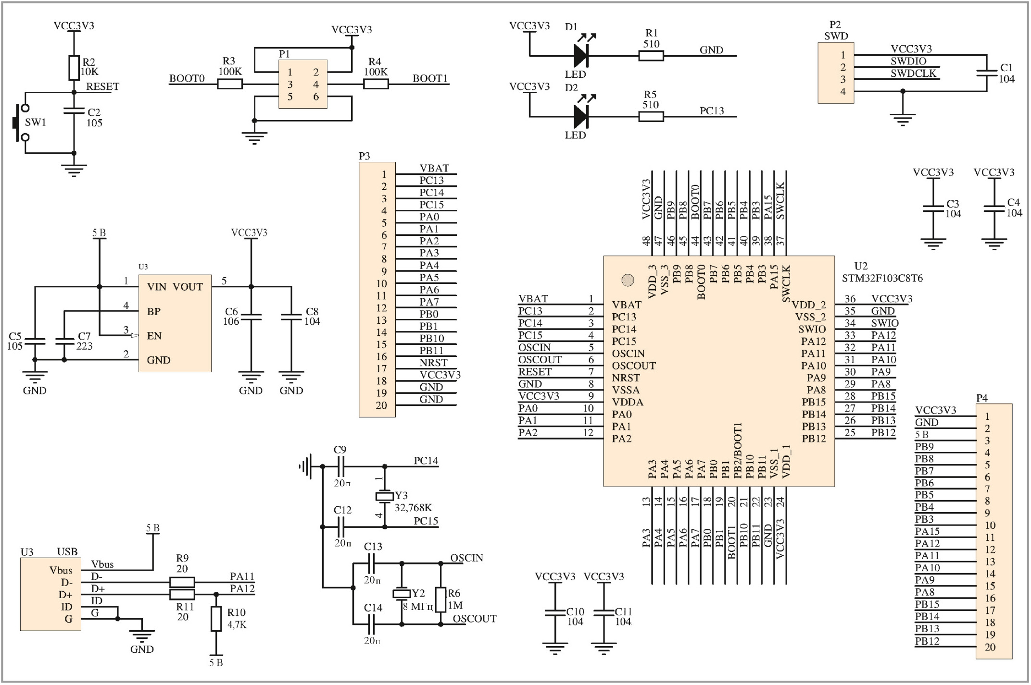Click the USB connector block
Image resolution: width=1031 pixels, height=685 pixels.
coord(50,595)
